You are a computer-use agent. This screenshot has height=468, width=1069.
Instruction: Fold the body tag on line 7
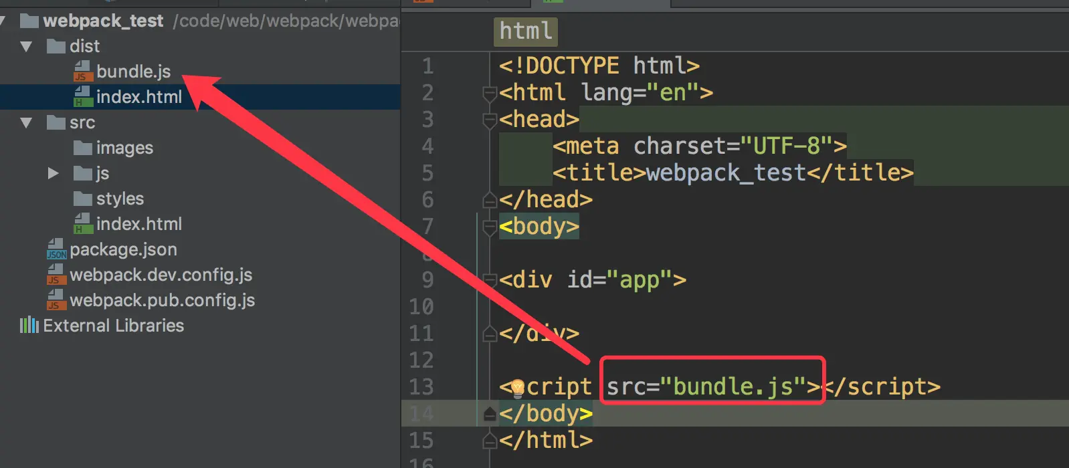click(x=490, y=227)
